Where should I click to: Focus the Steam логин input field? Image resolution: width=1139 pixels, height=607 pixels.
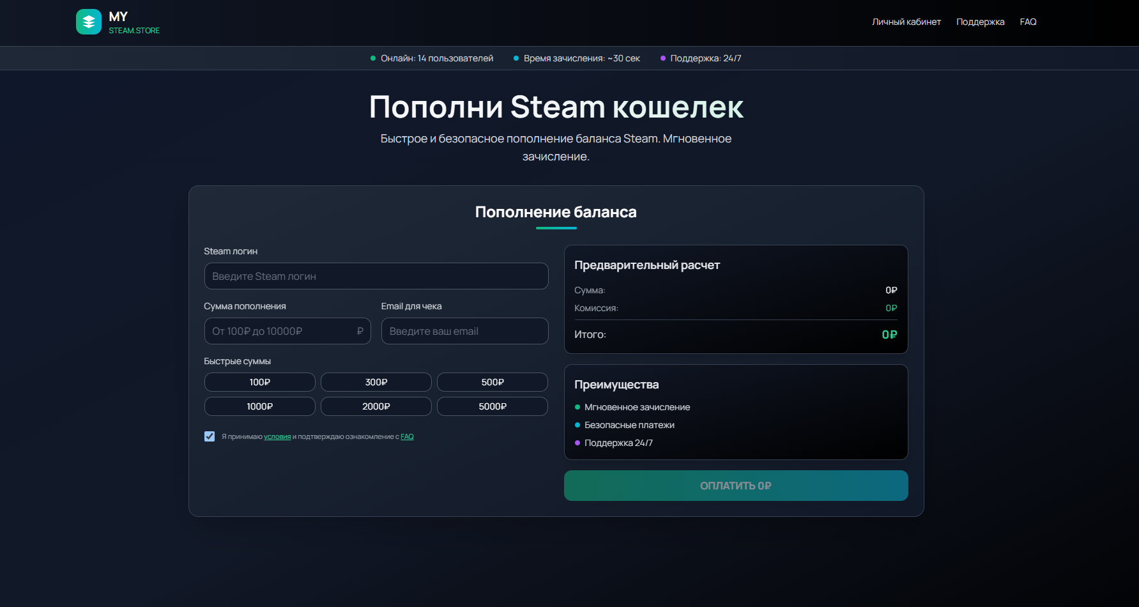[x=376, y=276]
